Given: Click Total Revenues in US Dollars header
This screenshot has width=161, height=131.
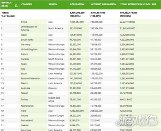Looking at the screenshot, I should point(138,4).
